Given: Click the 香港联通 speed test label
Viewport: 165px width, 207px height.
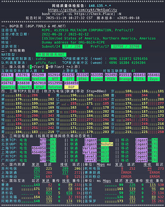Looking at the screenshot, I should [93, 173].
